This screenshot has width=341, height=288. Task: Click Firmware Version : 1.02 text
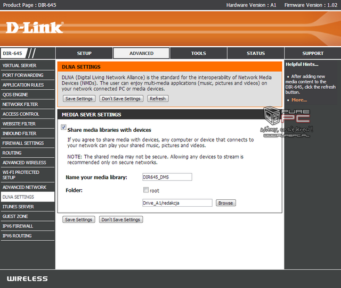click(311, 5)
